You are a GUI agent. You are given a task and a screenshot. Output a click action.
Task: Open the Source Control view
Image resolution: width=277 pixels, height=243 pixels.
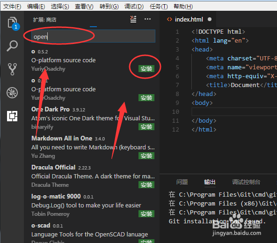coord(12,69)
